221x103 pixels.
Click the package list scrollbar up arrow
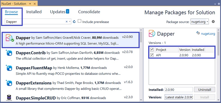click(x=141, y=30)
